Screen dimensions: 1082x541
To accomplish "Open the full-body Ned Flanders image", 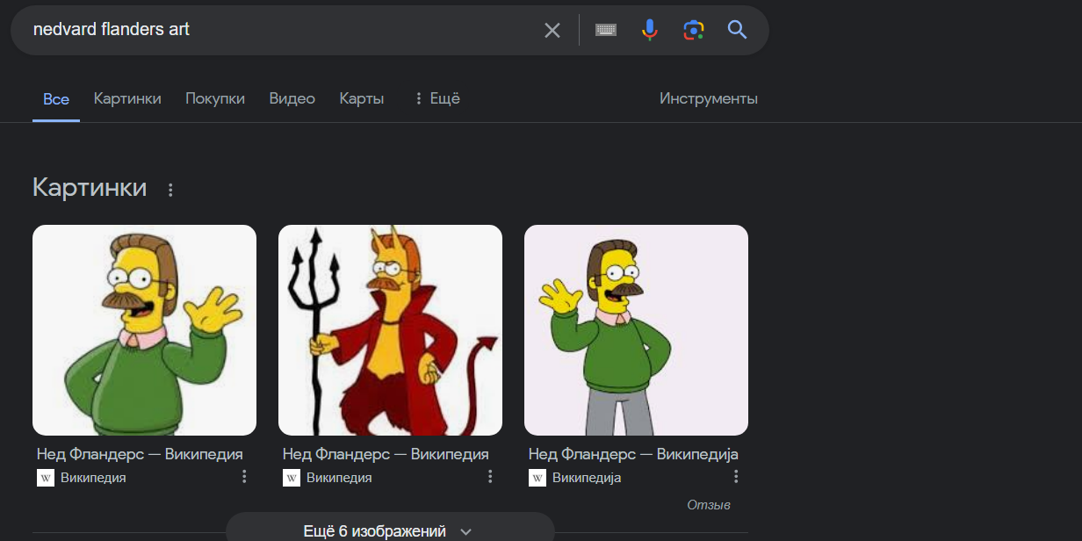I will [x=636, y=330].
